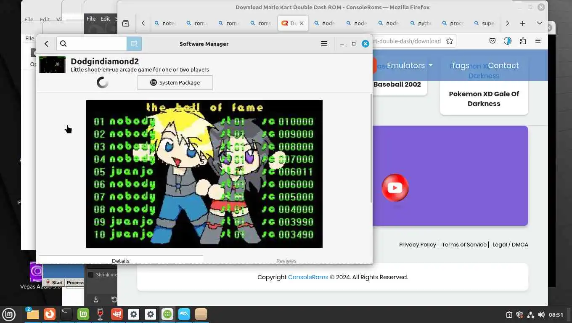This screenshot has height=323, width=572.
Task: Click the Start button in background window
Action: (54, 283)
